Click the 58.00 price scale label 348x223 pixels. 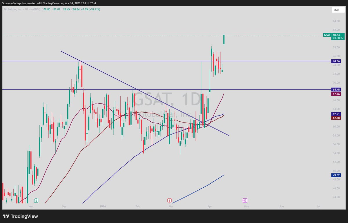coord(336,136)
